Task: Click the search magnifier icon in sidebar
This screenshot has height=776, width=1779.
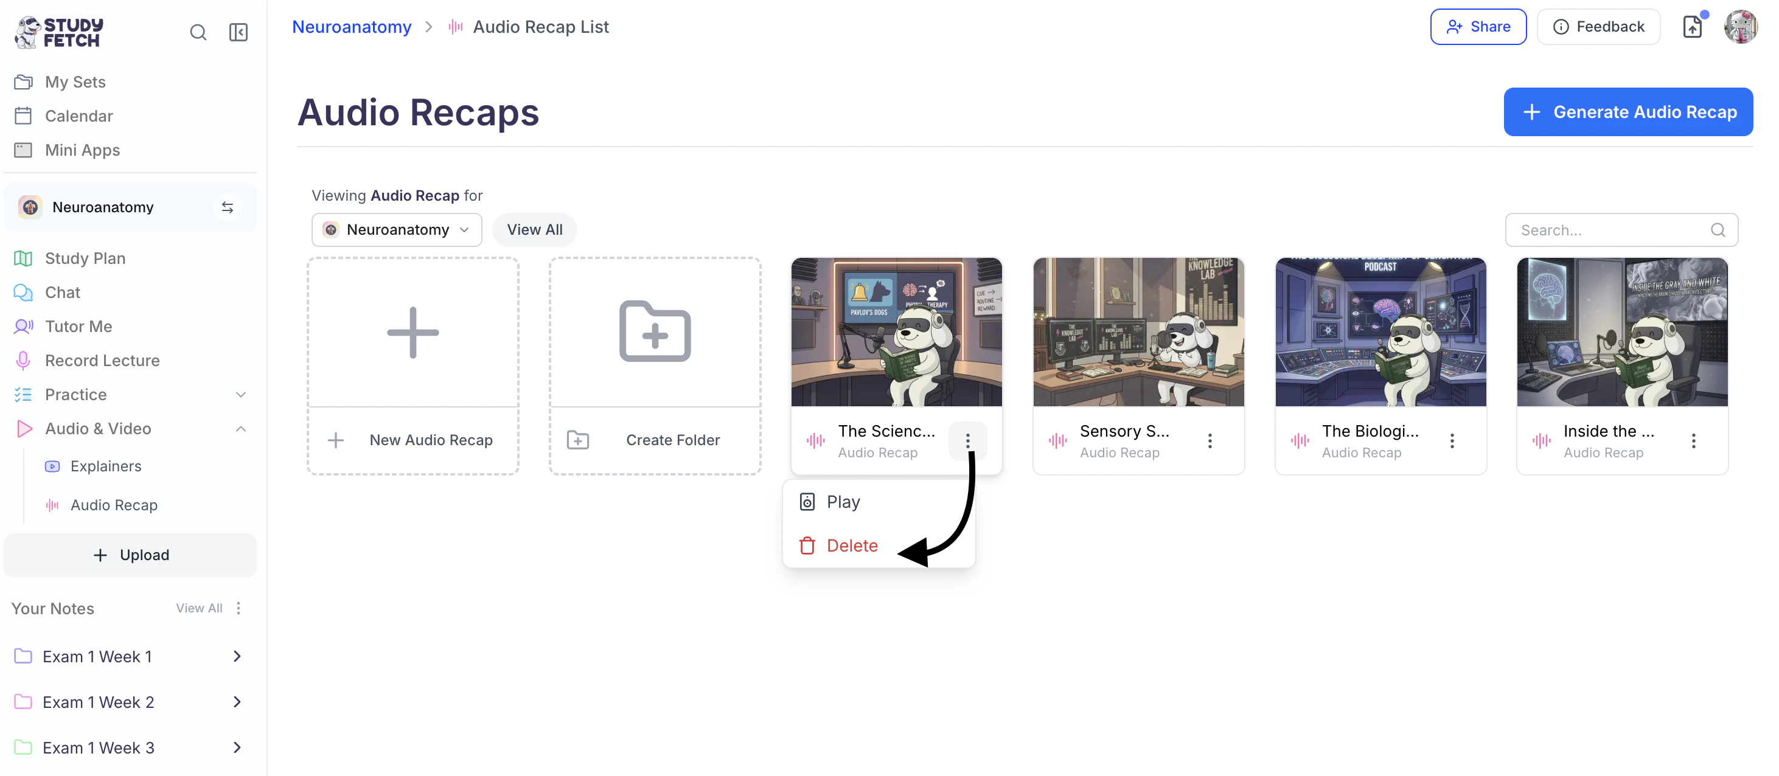Action: point(198,32)
